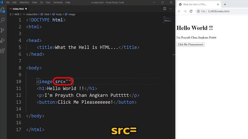Click 'I'm Prayuth Chan Angkarn' paragraph in browser
The height and width of the screenshot is (139, 248).
(x=196, y=37)
